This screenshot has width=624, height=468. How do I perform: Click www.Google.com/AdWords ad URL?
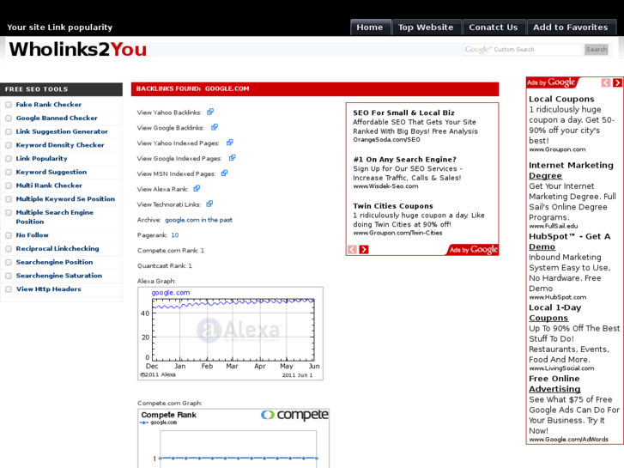click(569, 440)
